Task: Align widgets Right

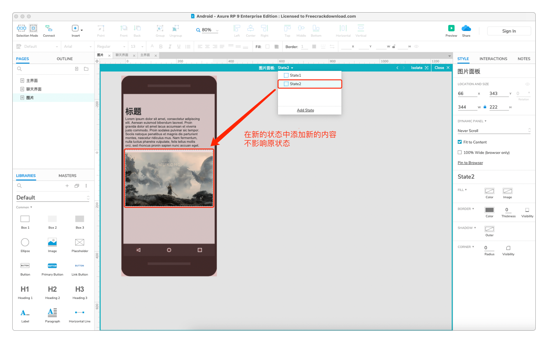Action: [x=264, y=28]
